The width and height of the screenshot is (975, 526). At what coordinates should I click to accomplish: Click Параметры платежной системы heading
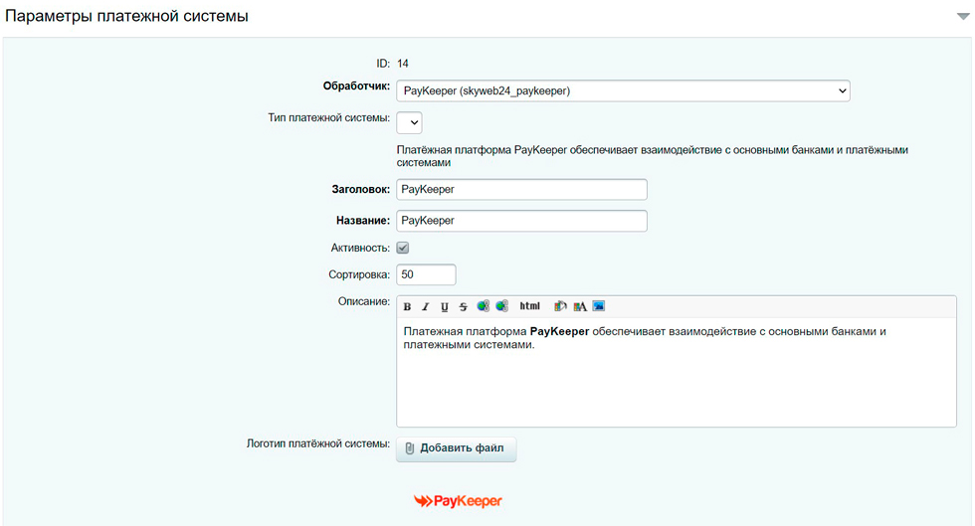point(127,16)
